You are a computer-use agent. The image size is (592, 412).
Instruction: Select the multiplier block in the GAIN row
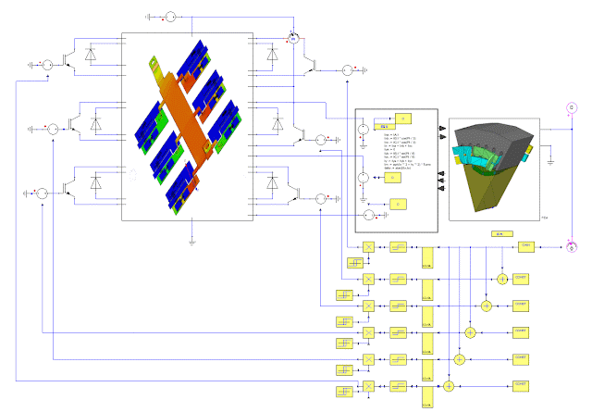368,247
